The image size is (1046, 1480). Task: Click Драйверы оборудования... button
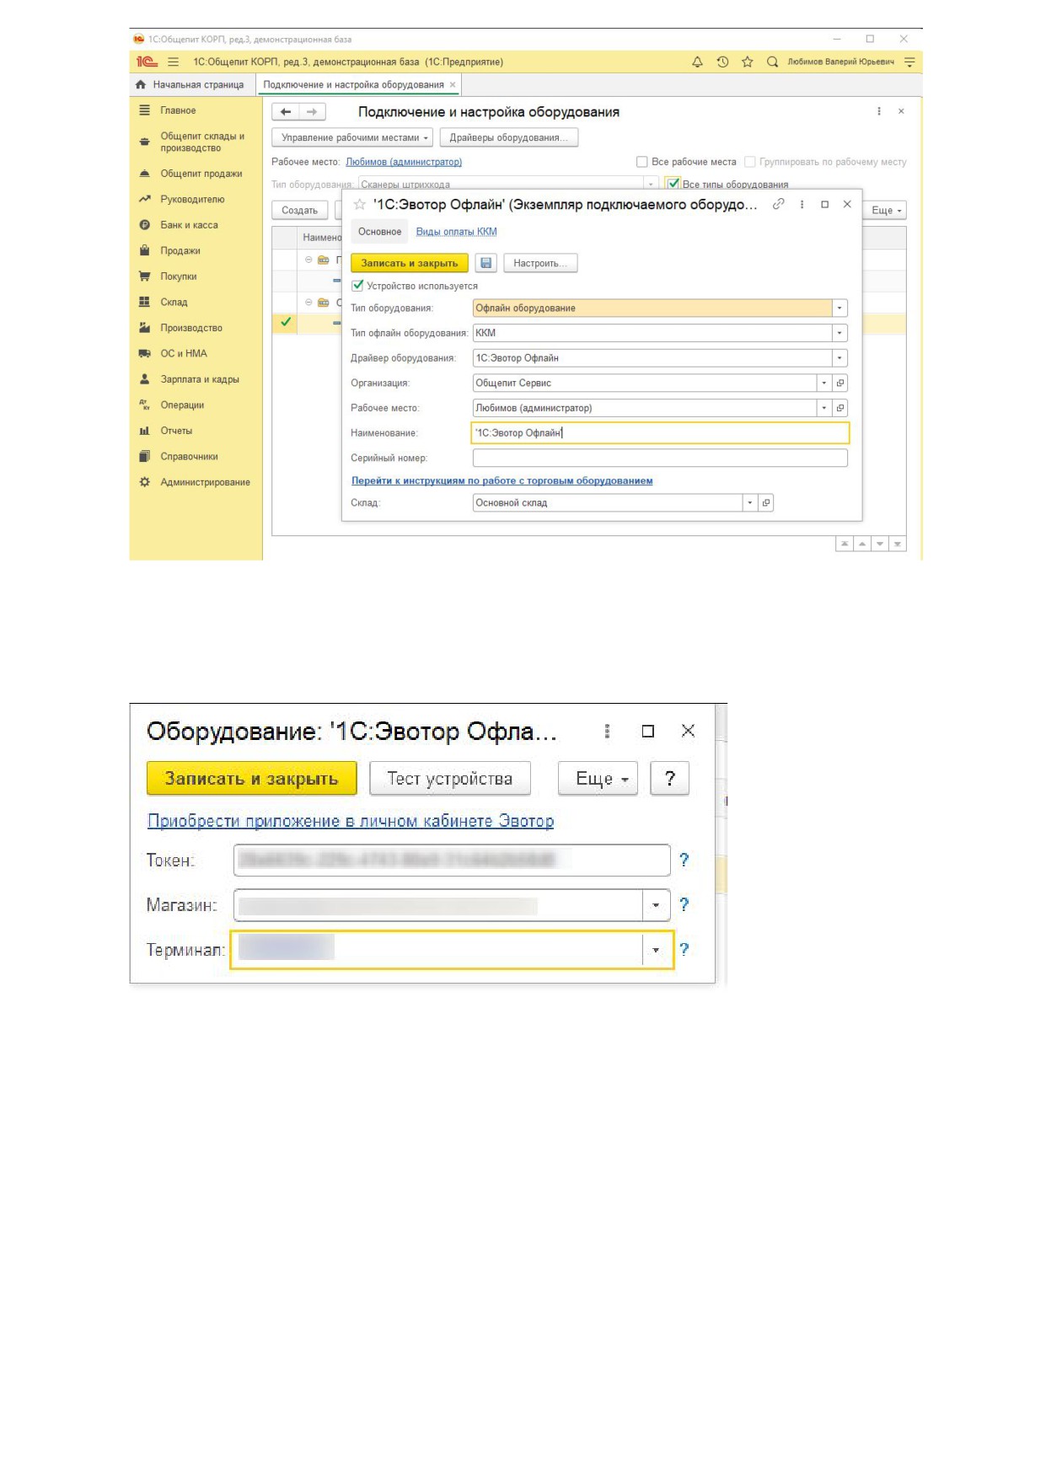(x=509, y=137)
